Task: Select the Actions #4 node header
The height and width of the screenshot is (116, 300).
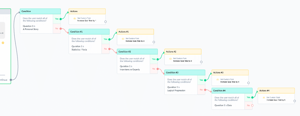Action: point(276,91)
